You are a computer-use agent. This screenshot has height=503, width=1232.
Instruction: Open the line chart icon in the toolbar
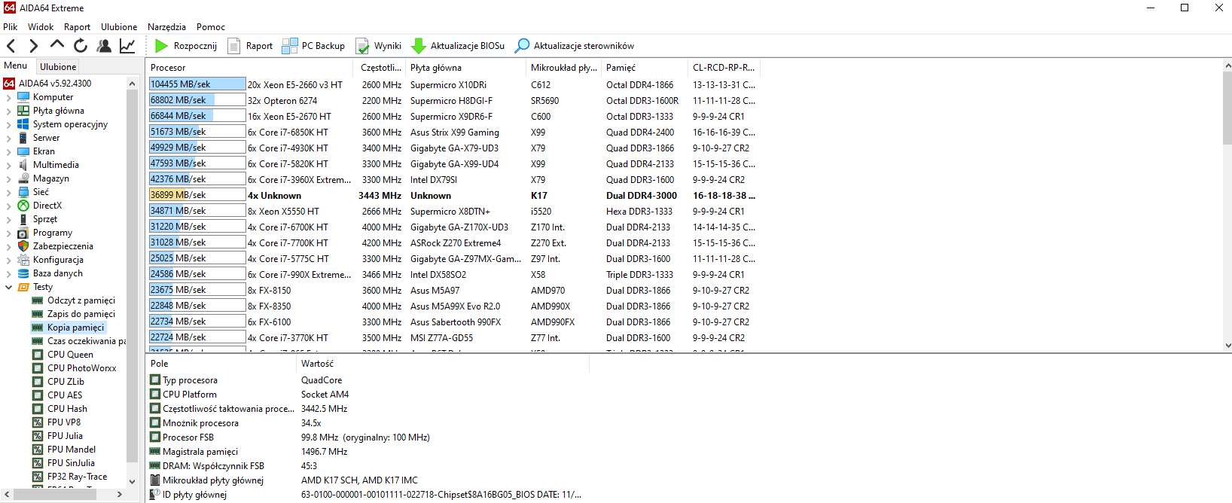[127, 46]
